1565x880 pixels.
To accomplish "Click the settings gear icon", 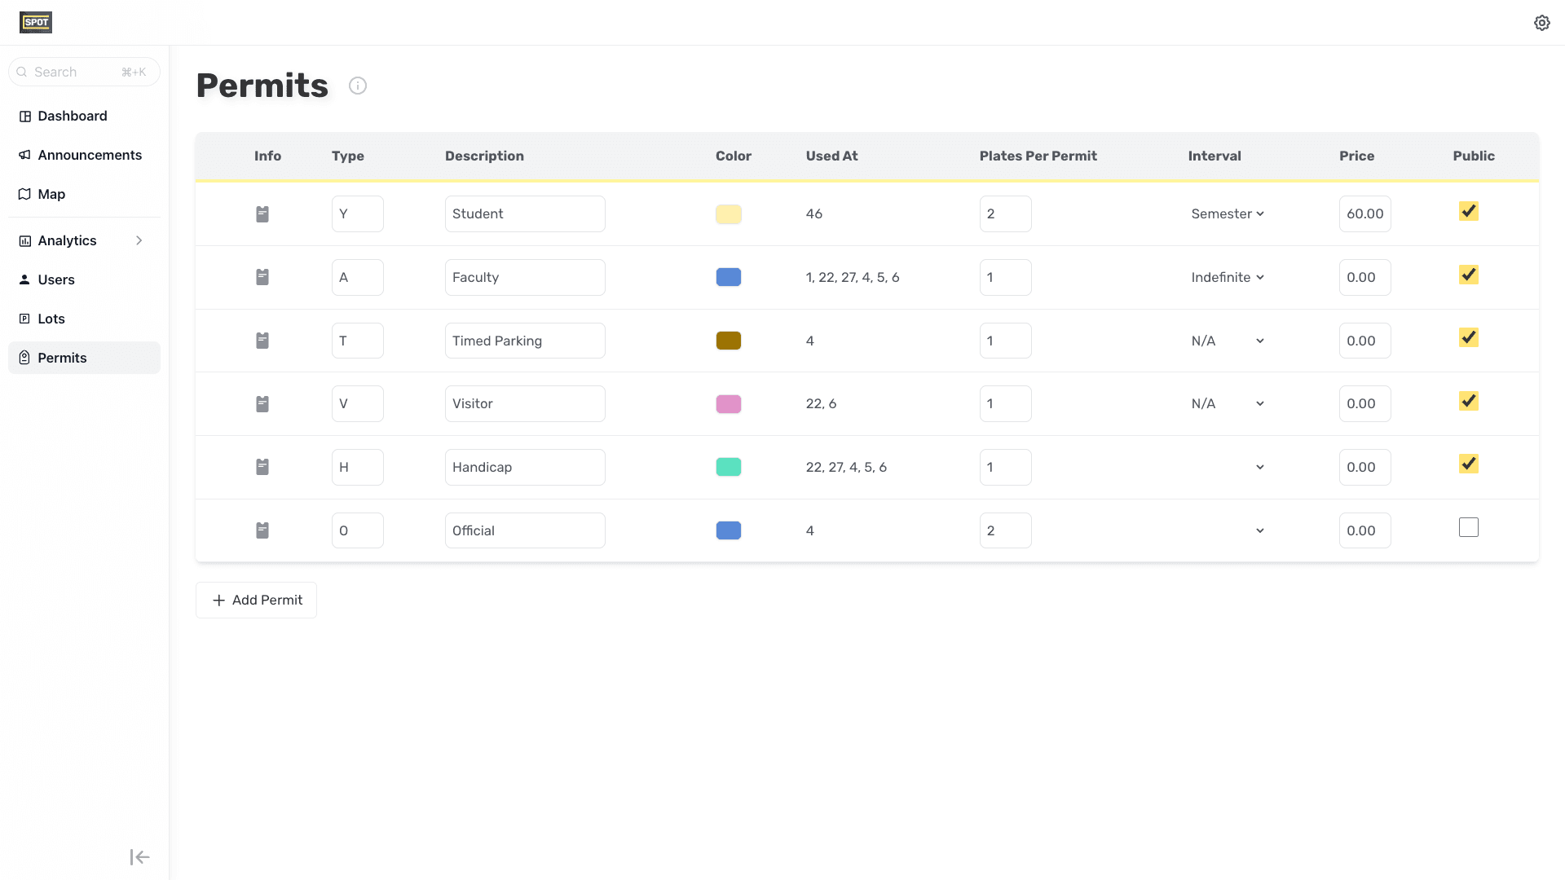I will click(x=1541, y=23).
